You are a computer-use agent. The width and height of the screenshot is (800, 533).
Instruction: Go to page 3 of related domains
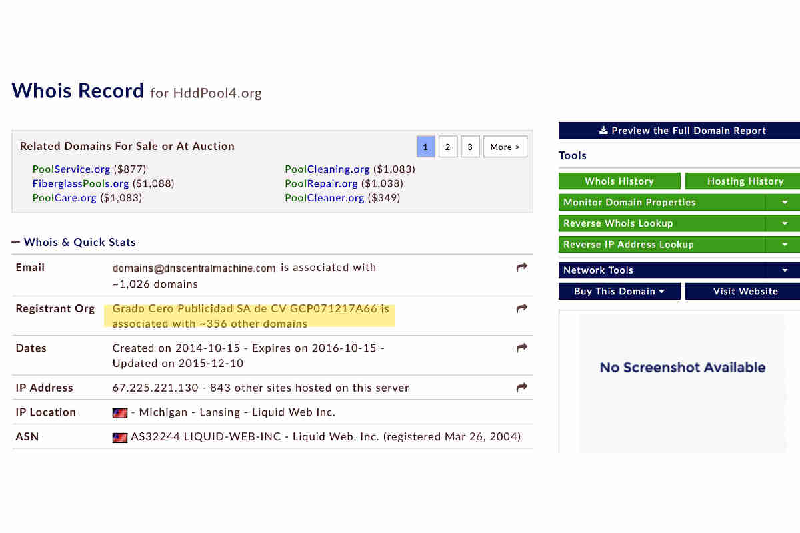[470, 147]
